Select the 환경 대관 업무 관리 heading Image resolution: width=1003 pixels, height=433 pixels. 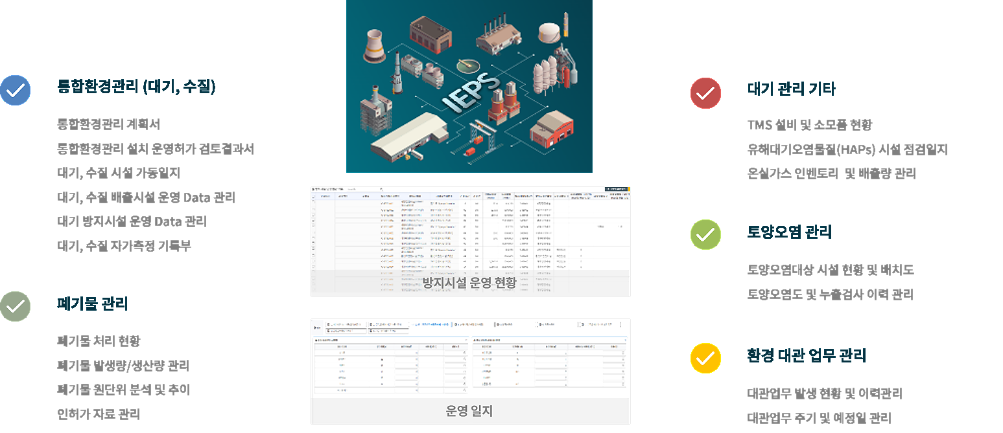(x=807, y=355)
